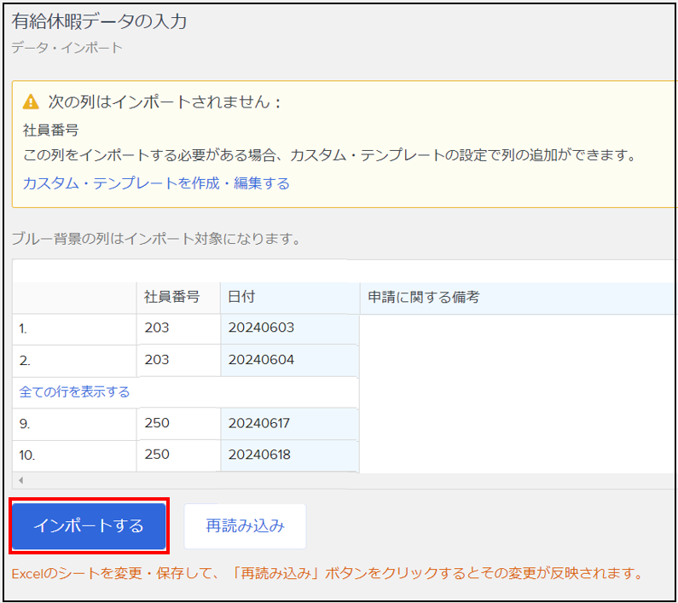Click date cell 20240604
Image resolution: width=678 pixels, height=603 pixels.
tap(290, 360)
